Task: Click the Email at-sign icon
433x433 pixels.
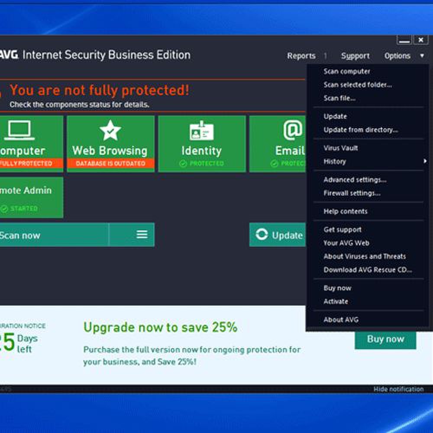Action: coord(293,130)
